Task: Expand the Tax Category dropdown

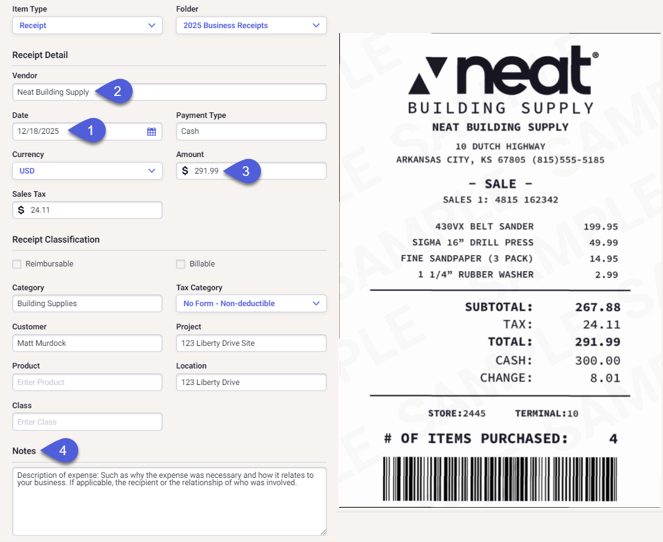Action: (x=251, y=304)
